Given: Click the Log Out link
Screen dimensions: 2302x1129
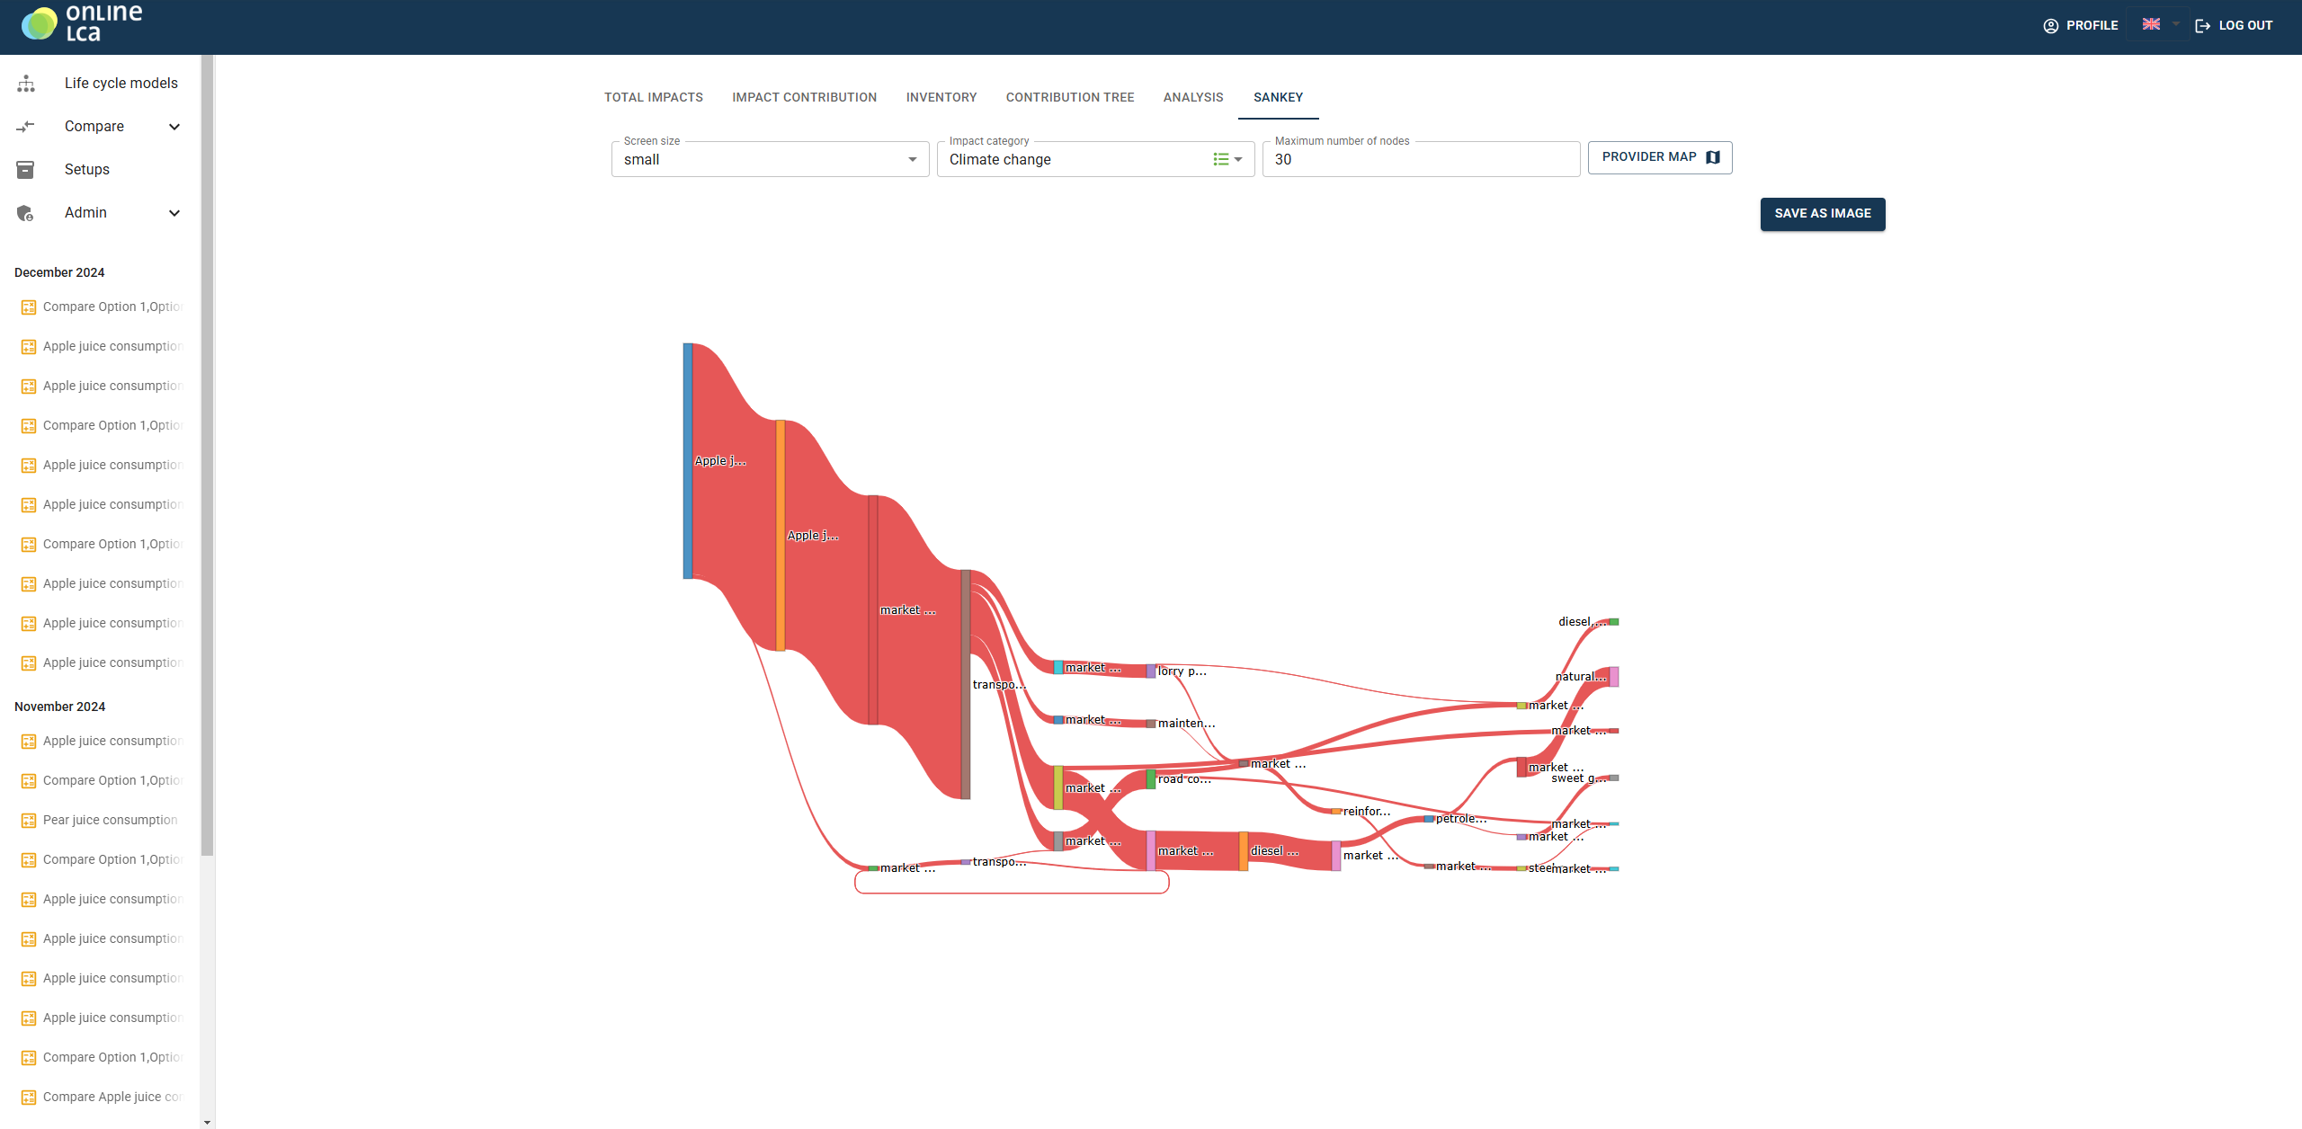Looking at the screenshot, I should (x=2235, y=25).
